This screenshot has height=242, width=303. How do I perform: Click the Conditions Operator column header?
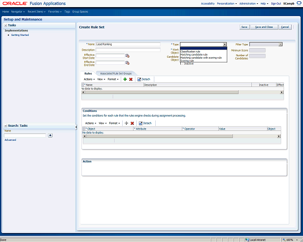[200, 129]
